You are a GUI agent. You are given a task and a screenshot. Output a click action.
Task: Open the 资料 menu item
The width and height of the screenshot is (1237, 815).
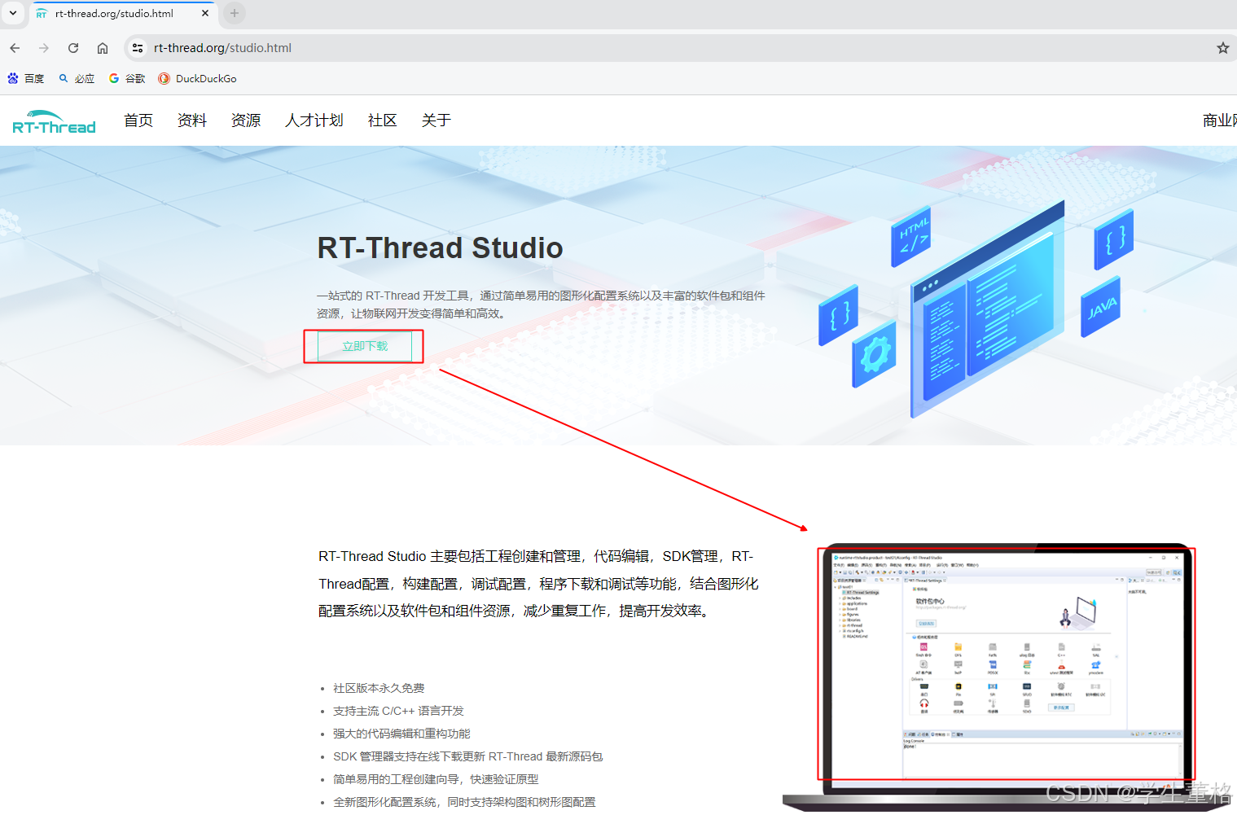(x=192, y=120)
